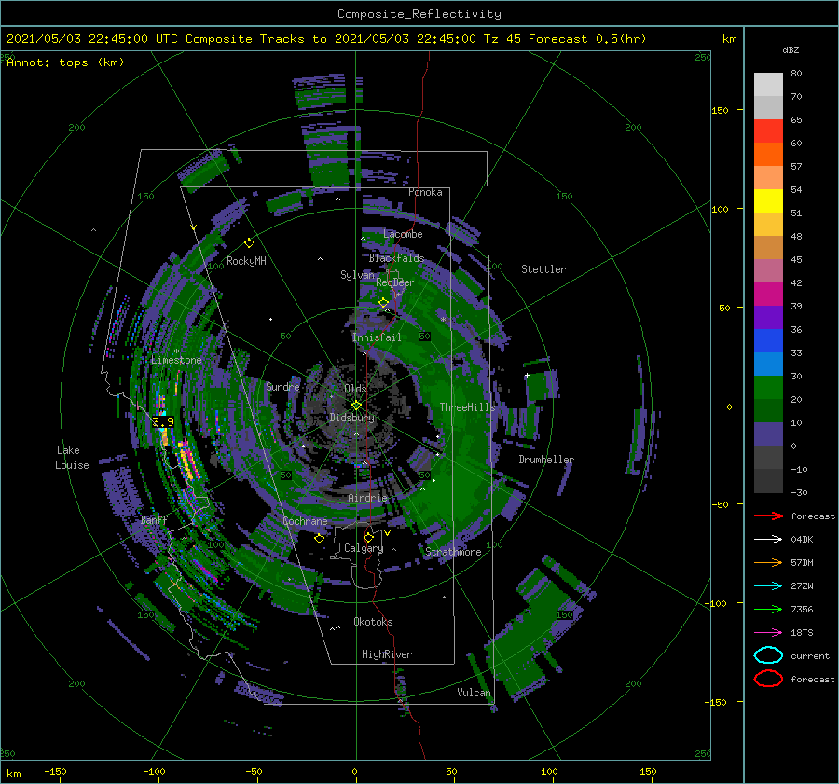Select the light gray 80-70 dBZ swatch
The width and height of the screenshot is (839, 784).
[x=768, y=85]
